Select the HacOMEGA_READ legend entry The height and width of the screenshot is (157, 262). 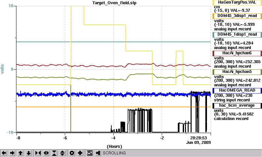237,90
